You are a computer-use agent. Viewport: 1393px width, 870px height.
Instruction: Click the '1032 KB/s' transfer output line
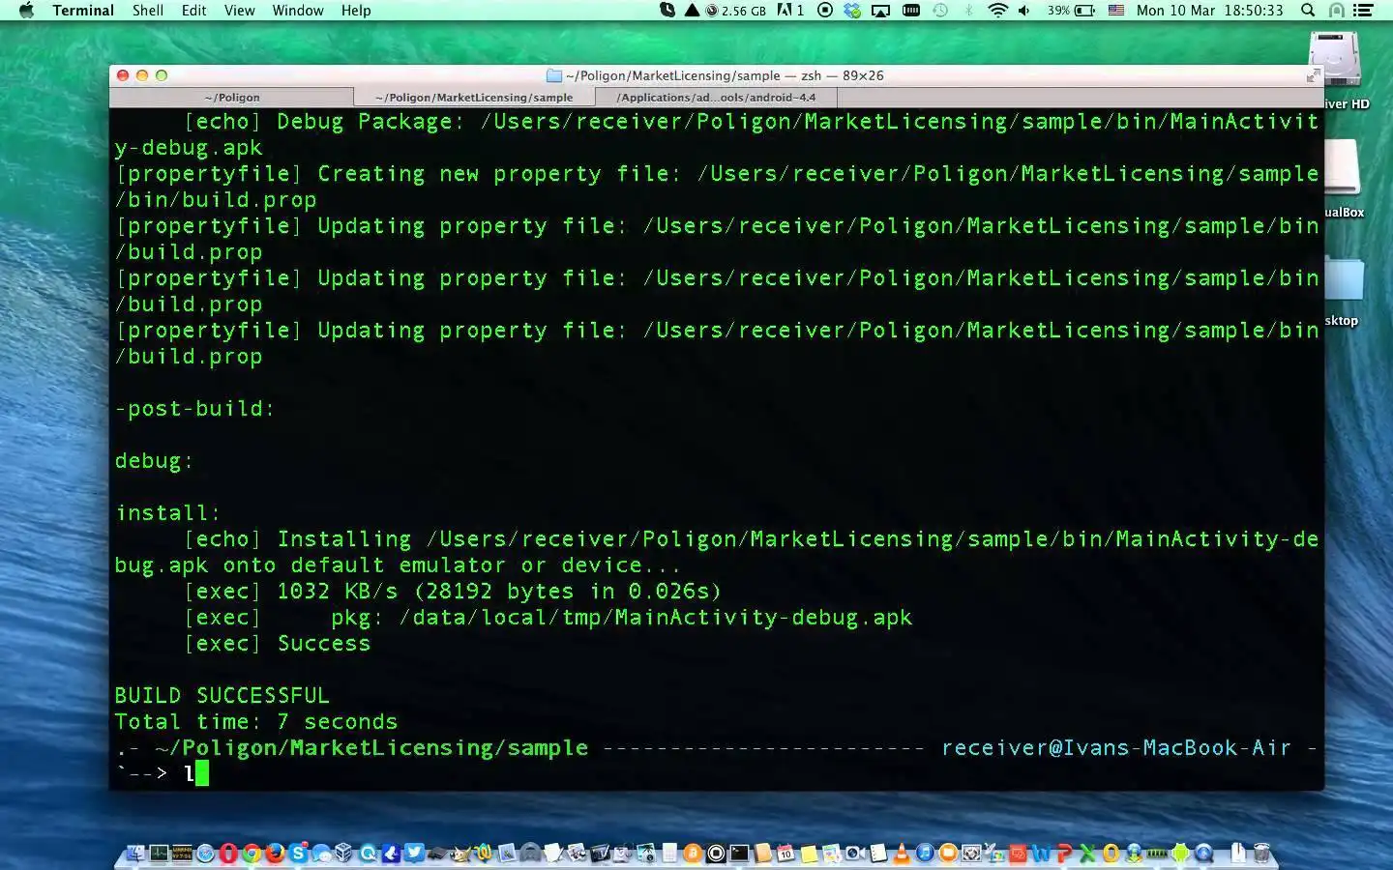[453, 592]
